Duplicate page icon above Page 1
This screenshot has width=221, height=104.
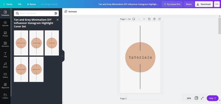[149, 19]
